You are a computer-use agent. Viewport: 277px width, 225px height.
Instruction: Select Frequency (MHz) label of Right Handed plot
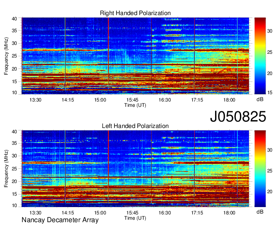pos(6,56)
